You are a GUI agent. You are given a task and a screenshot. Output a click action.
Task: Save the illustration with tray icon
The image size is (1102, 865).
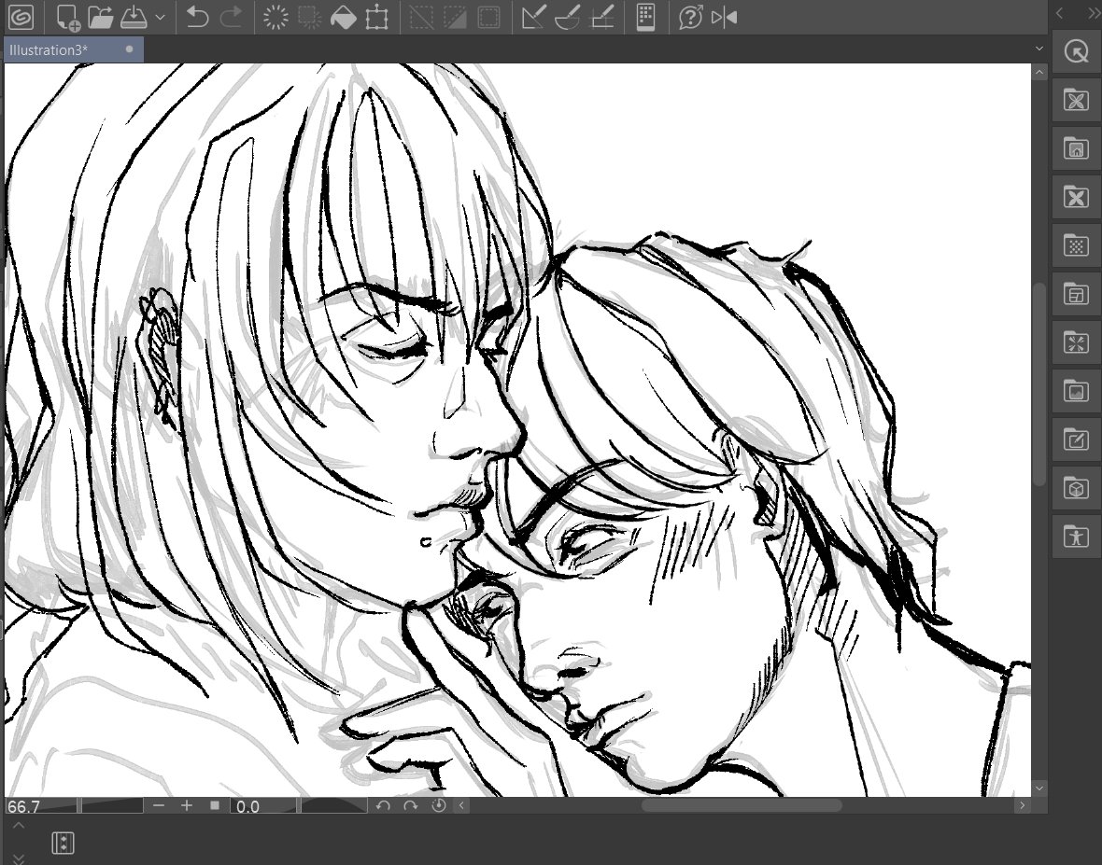pyautogui.click(x=134, y=17)
